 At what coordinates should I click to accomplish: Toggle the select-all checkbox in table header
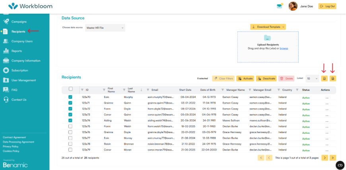(x=71, y=89)
